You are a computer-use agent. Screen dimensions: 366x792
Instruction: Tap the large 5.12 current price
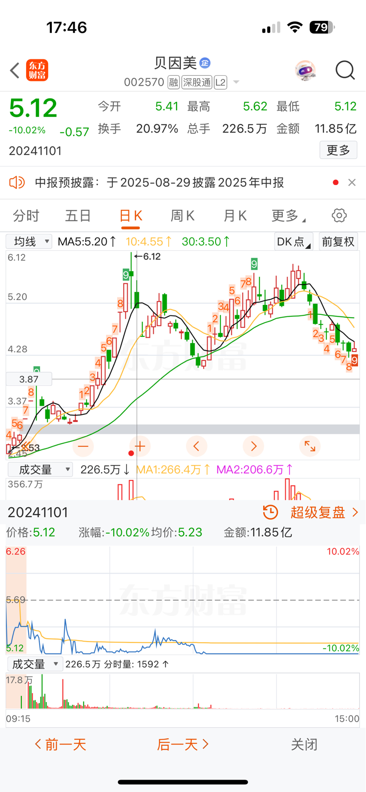pyautogui.click(x=33, y=108)
